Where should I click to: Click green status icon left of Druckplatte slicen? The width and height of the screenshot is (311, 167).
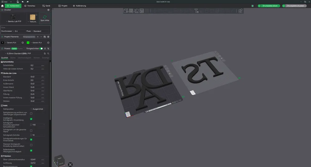[x=253, y=6]
